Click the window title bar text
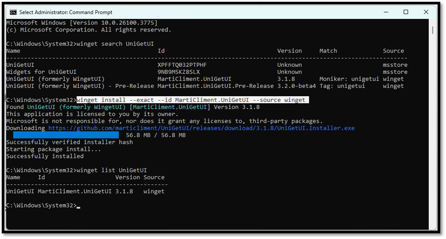 point(66,12)
